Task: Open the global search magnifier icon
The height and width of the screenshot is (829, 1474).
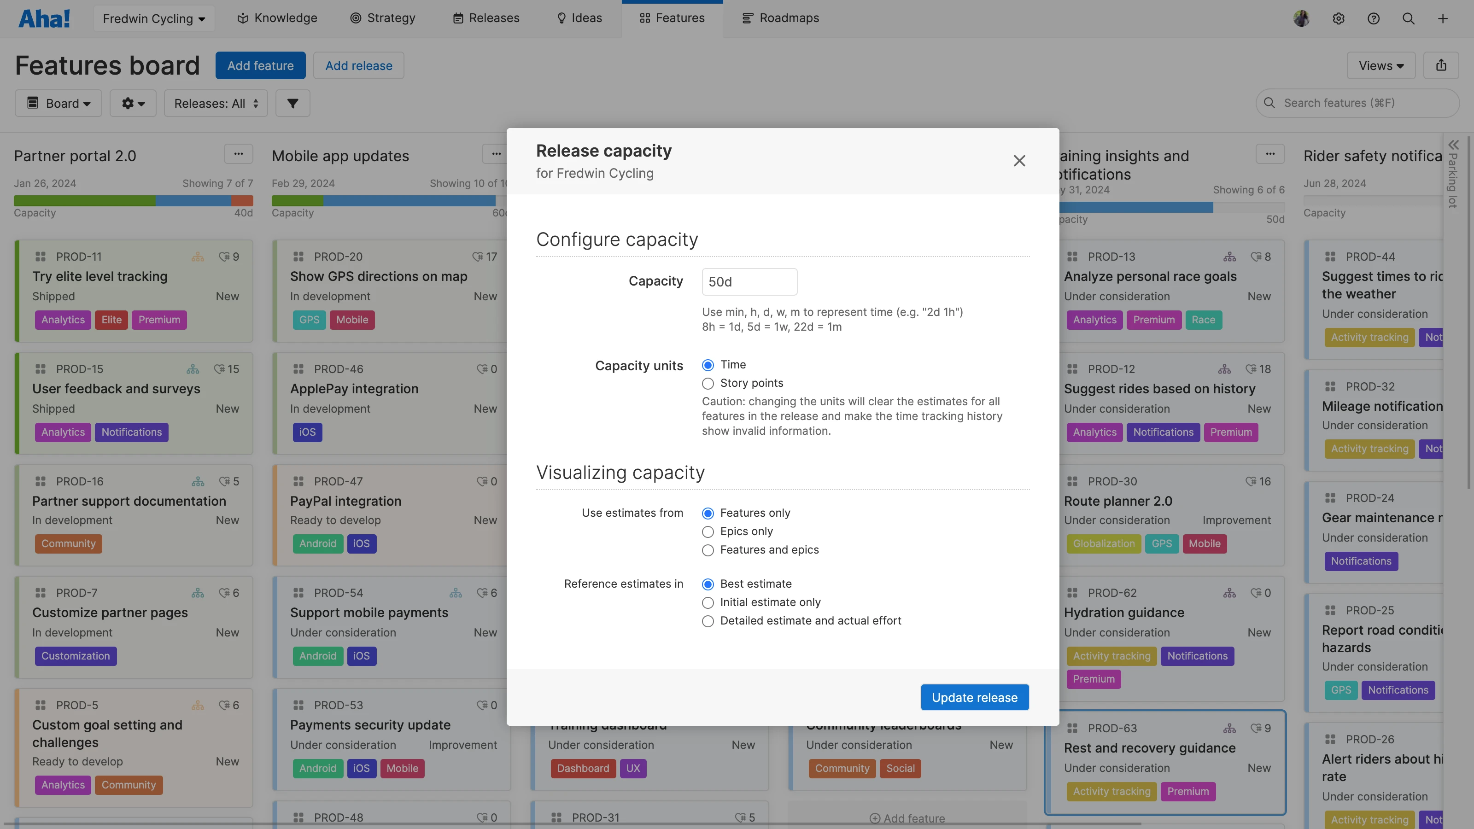Action: pyautogui.click(x=1409, y=18)
